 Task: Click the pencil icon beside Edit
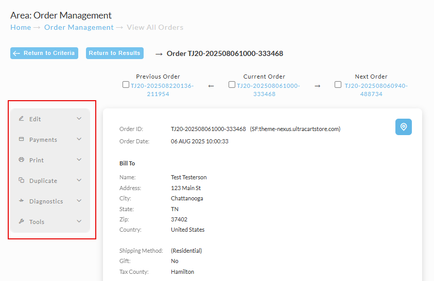point(21,119)
